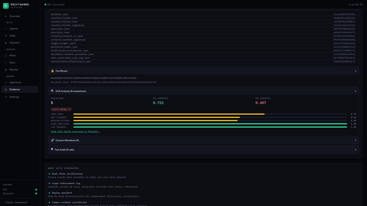Open Plans using its clipboard icon
367x206 pixels.
pyautogui.click(x=5, y=55)
